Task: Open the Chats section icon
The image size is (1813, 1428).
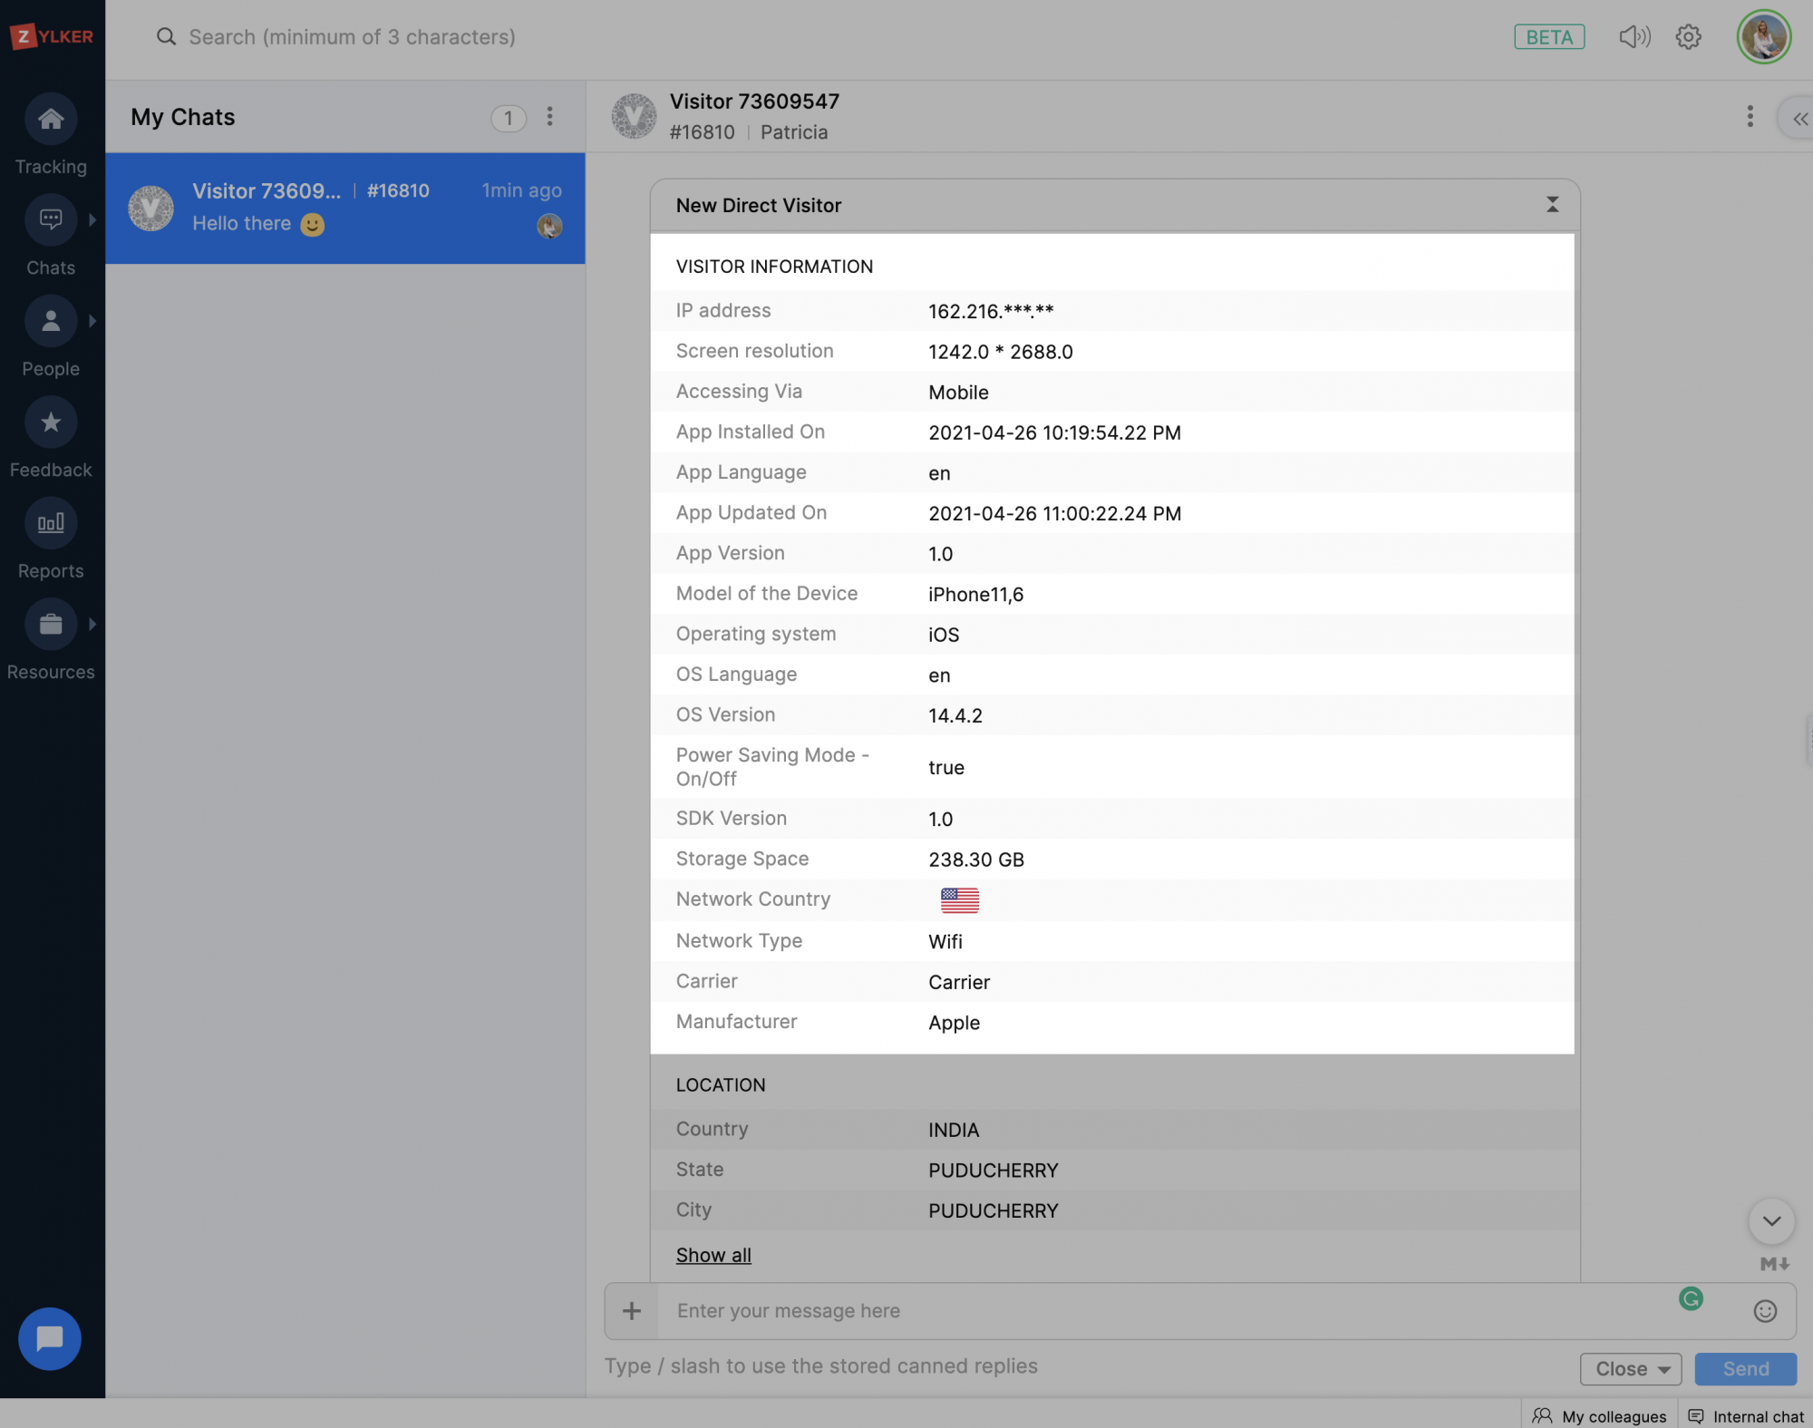Action: point(51,219)
